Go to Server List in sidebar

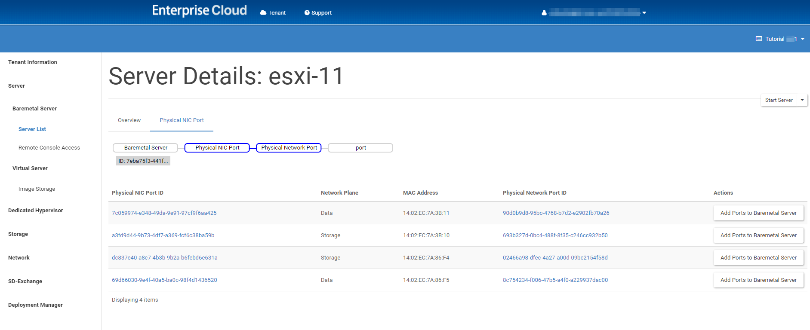32,129
